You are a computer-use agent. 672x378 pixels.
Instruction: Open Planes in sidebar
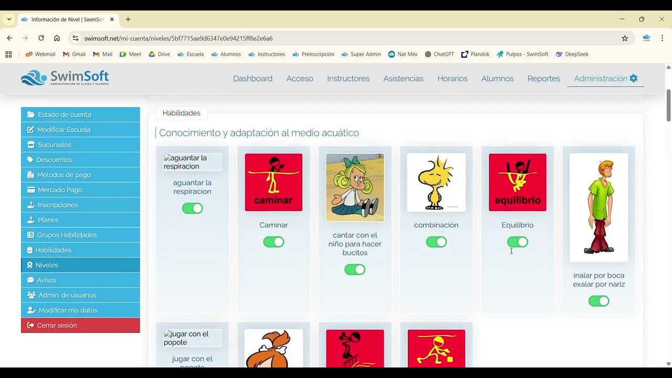(80, 220)
